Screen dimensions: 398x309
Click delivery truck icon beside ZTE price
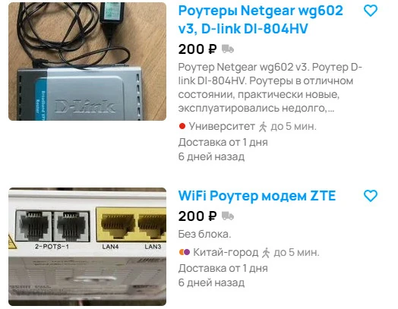[x=228, y=216]
